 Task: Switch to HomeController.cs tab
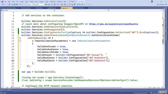(x=26, y=8)
